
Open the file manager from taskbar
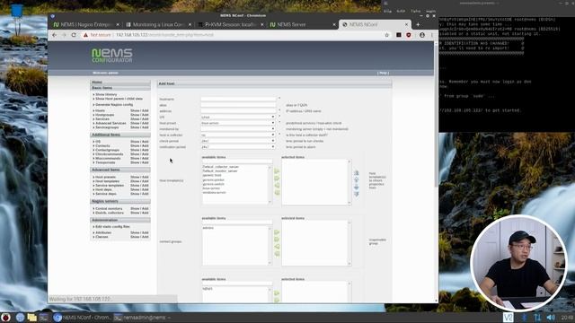32,317
